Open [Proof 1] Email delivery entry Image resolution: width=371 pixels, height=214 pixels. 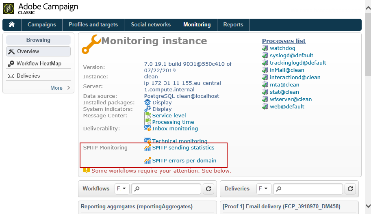(281, 206)
